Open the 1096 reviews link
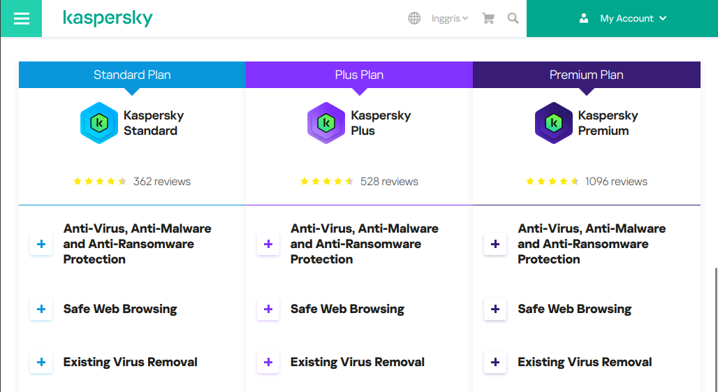The height and width of the screenshot is (392, 718). (x=616, y=182)
